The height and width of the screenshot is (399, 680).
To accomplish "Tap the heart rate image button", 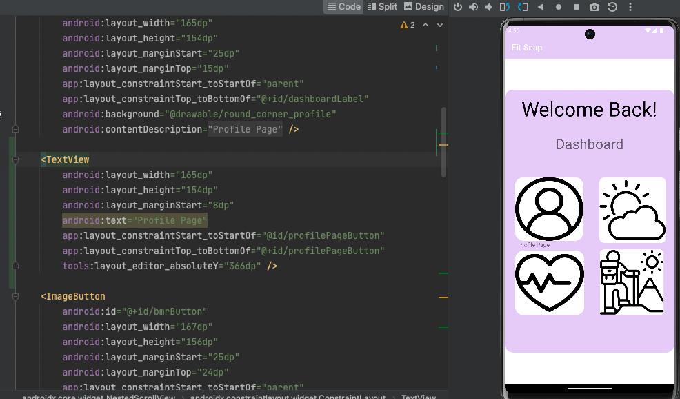I will tap(550, 282).
